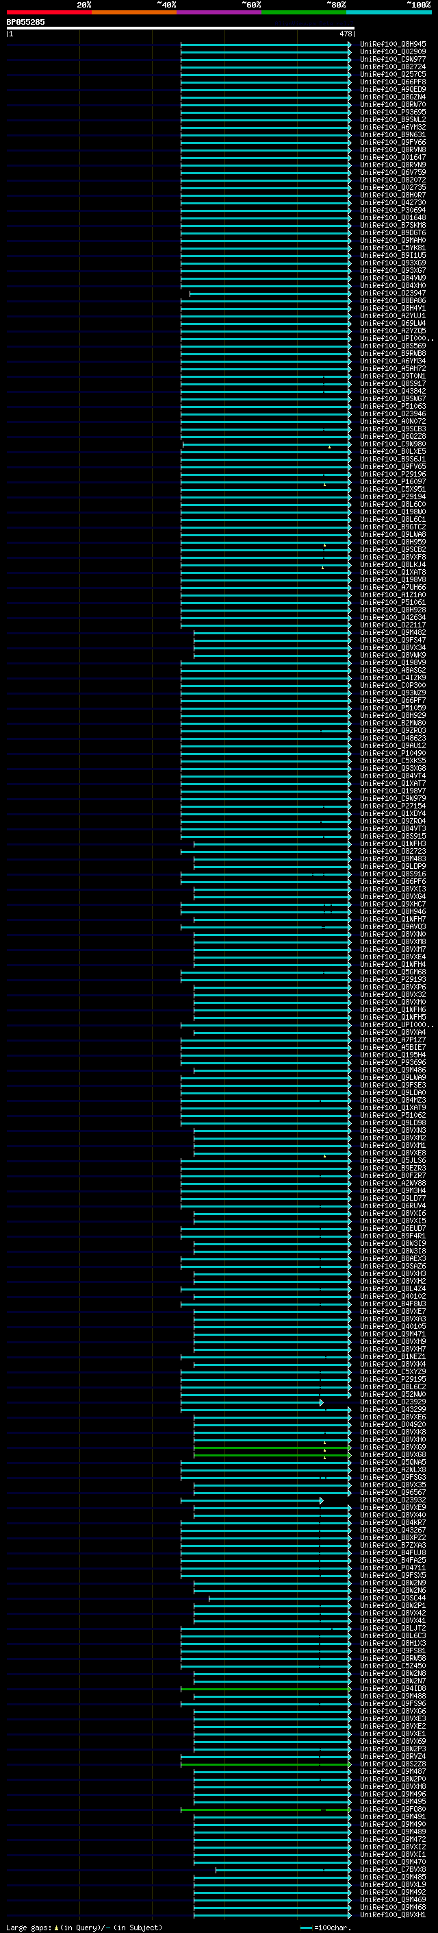438x1933 pixels.
Task: Click the purple ~60% identity legend segment
Action: 220,12
